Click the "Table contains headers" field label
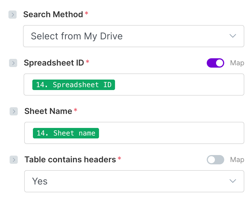251x197 pixels. pos(70,159)
